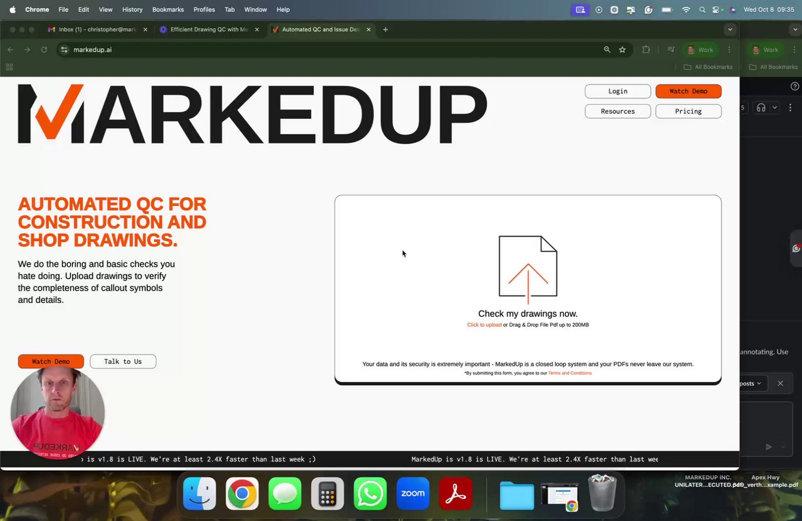Open Work profile chip in background window
Viewport: 802px width, 521px height.
click(x=765, y=49)
